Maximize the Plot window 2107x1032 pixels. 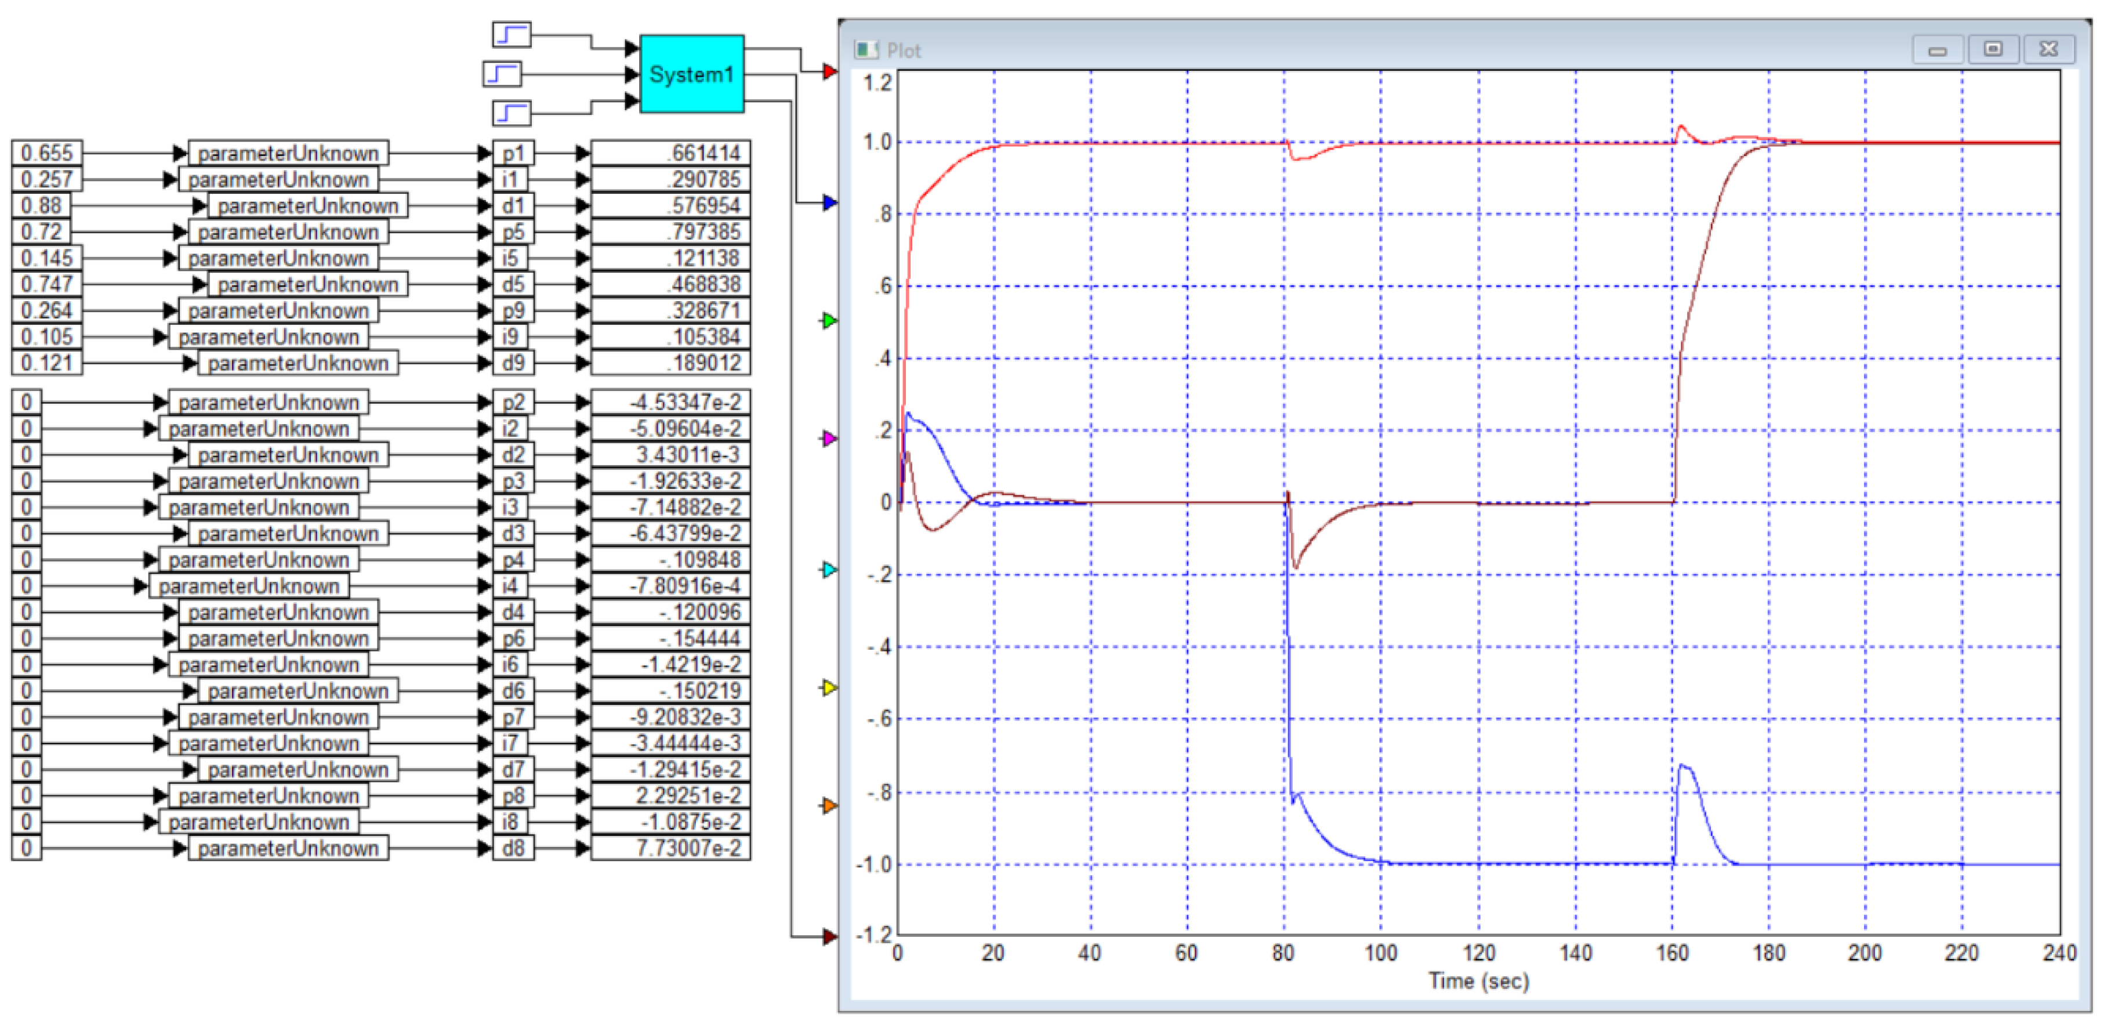point(1993,49)
